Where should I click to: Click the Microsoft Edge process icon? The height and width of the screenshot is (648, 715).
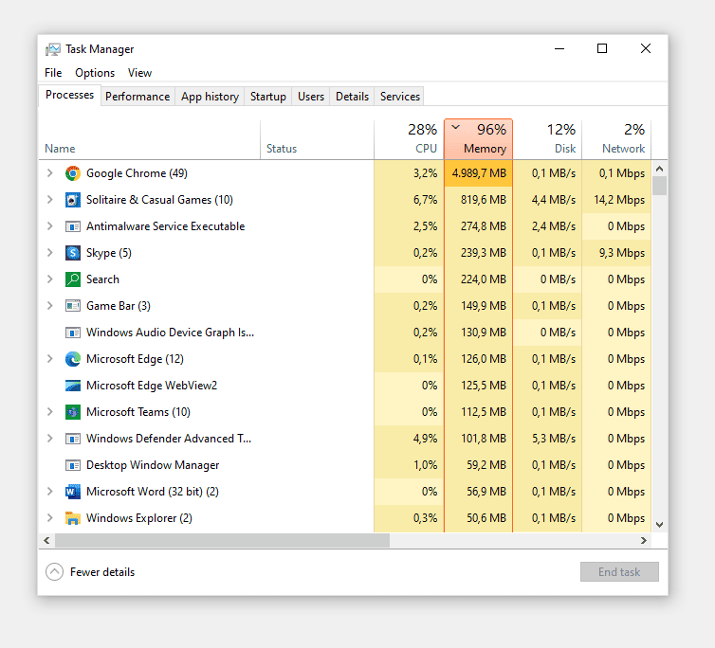[73, 359]
